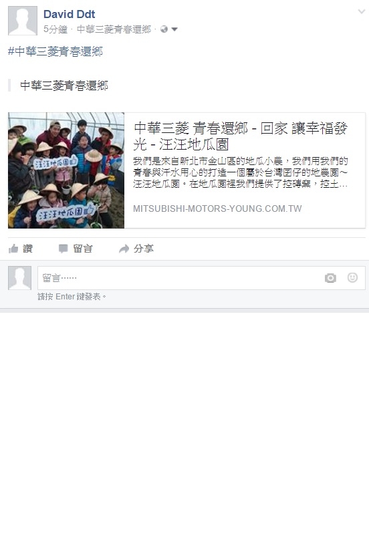Open David Ddt's profile picture

tap(23, 21)
